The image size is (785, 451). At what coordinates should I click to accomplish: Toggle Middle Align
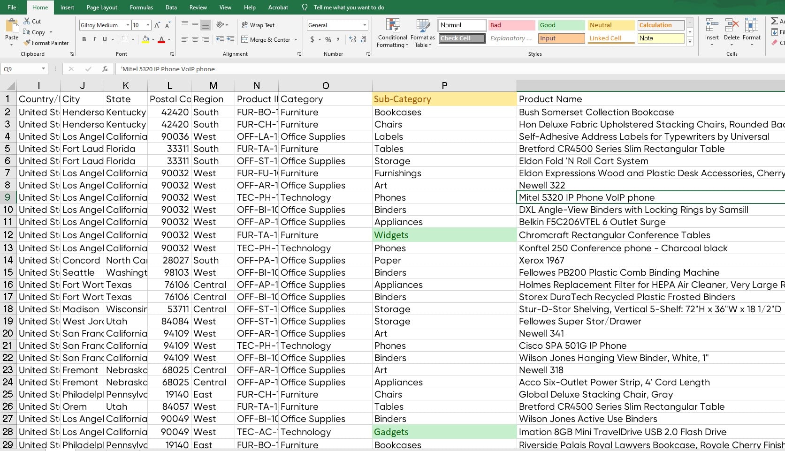(x=195, y=25)
